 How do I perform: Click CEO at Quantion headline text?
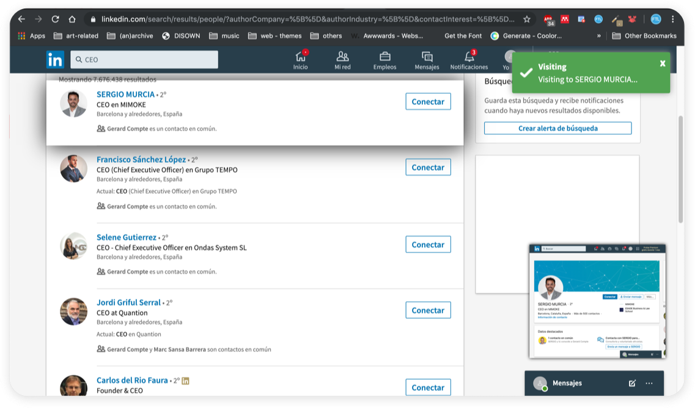[122, 313]
